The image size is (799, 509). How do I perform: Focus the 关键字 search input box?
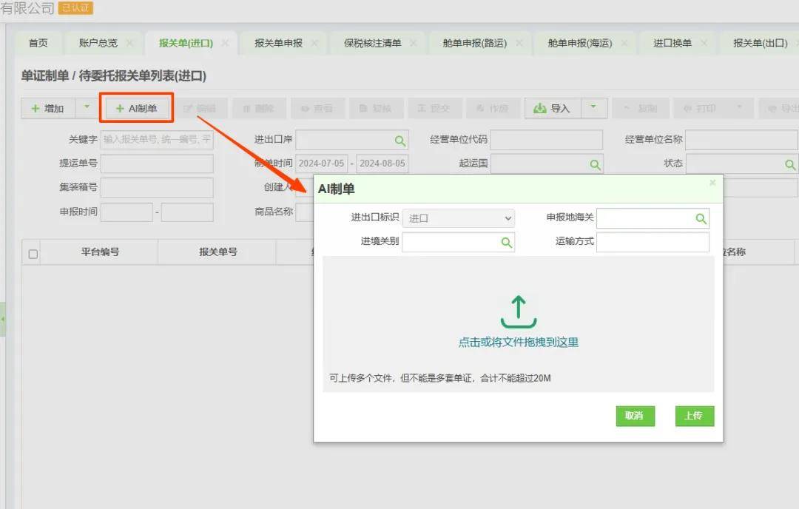click(156, 140)
